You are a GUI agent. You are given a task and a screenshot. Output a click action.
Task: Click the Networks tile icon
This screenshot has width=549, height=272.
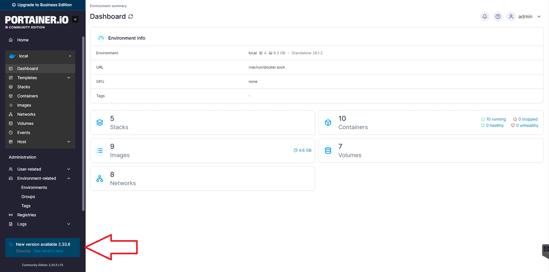(x=100, y=179)
